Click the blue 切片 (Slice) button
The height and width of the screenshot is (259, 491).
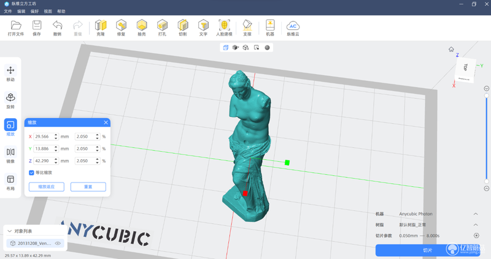[x=427, y=250]
